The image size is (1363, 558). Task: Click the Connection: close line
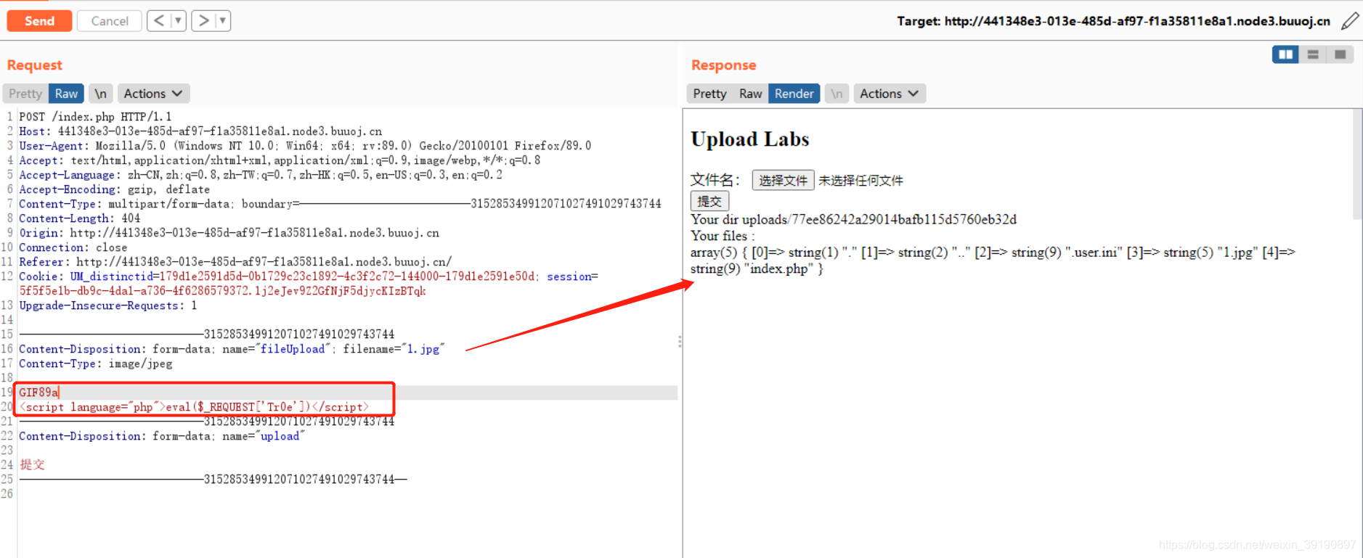(x=73, y=247)
